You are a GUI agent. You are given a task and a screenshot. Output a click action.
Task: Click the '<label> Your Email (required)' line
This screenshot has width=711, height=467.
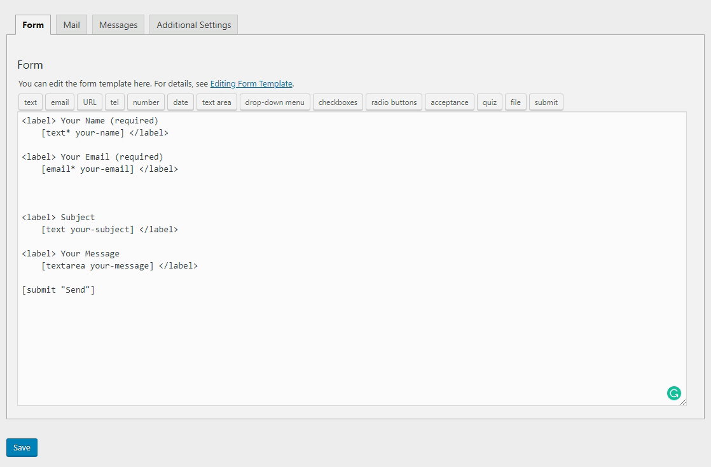[92, 157]
